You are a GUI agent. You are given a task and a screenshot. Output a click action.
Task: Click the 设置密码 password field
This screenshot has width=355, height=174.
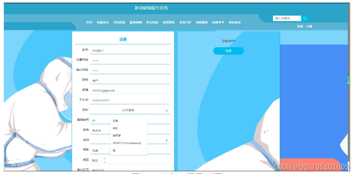coord(130,61)
